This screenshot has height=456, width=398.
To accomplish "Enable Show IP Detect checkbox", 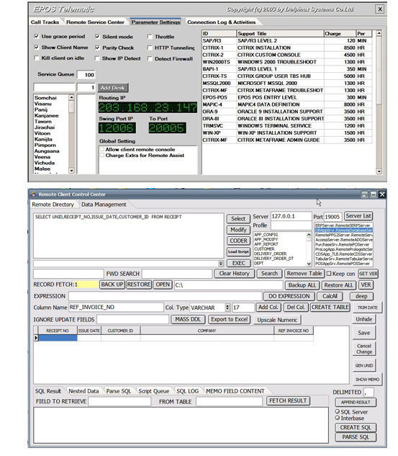I will 97,58.
